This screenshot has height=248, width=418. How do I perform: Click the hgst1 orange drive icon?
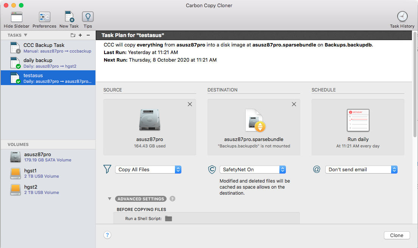pos(16,173)
